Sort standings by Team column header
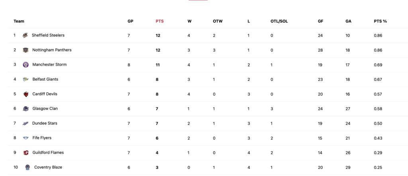 point(19,22)
